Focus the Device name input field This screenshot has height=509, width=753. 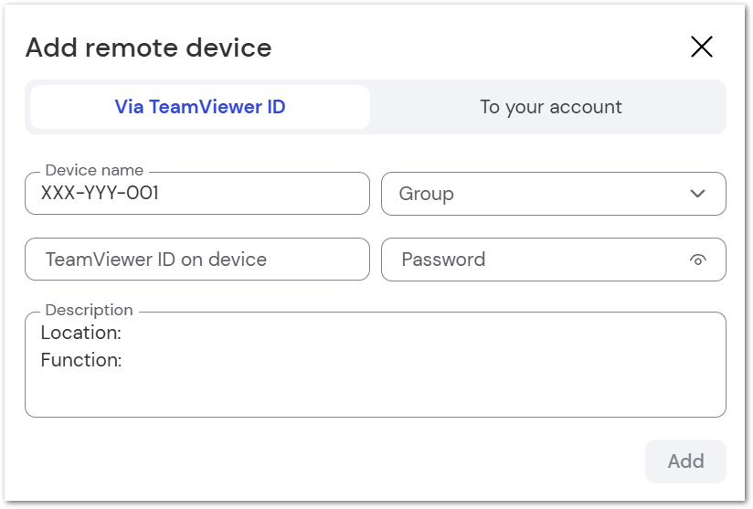tap(197, 194)
